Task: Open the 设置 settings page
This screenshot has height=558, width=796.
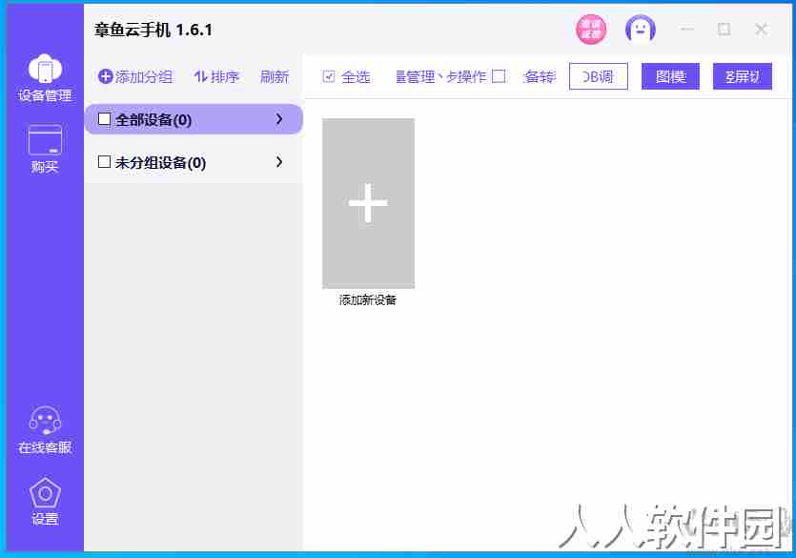Action: (45, 501)
